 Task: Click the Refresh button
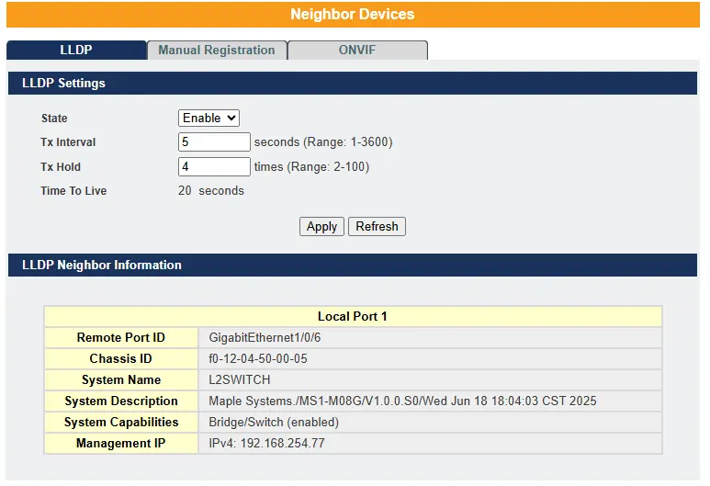[x=377, y=226]
